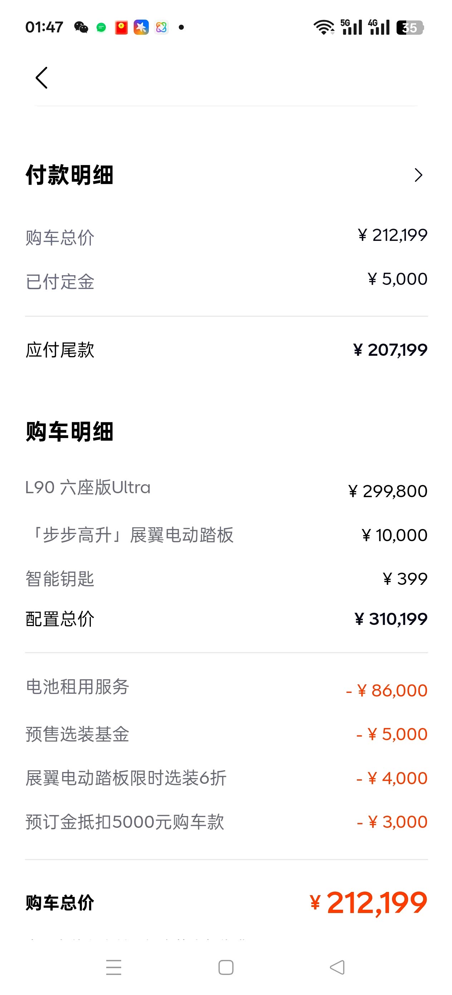Tap the WeChat notification icon in status bar
Image resolution: width=452 pixels, height=995 pixels.
click(x=81, y=27)
